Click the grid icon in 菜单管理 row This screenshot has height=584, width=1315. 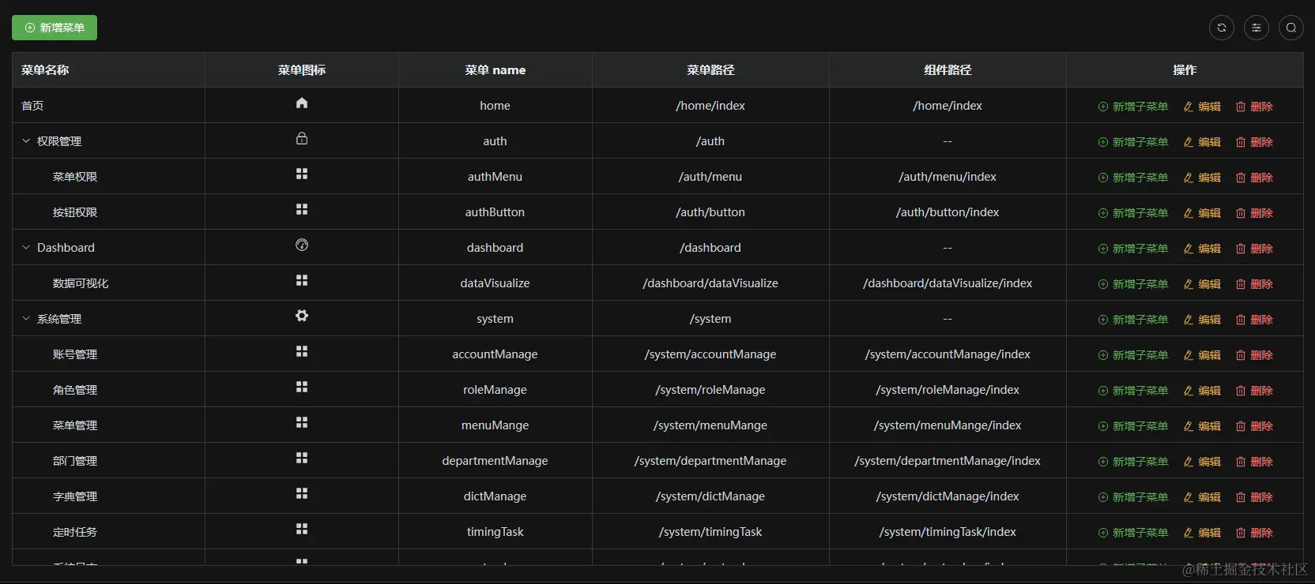pos(302,423)
